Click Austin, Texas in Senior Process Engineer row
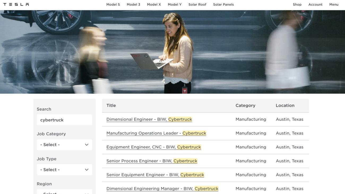The width and height of the screenshot is (345, 194). [x=290, y=161]
